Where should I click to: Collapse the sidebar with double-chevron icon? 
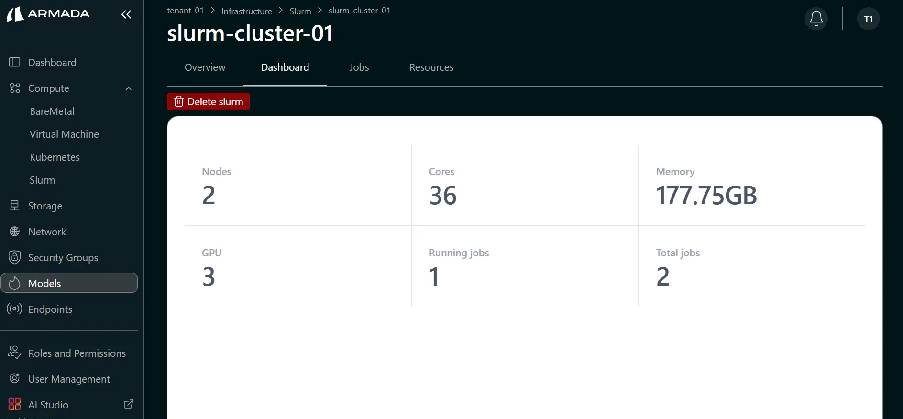(126, 14)
